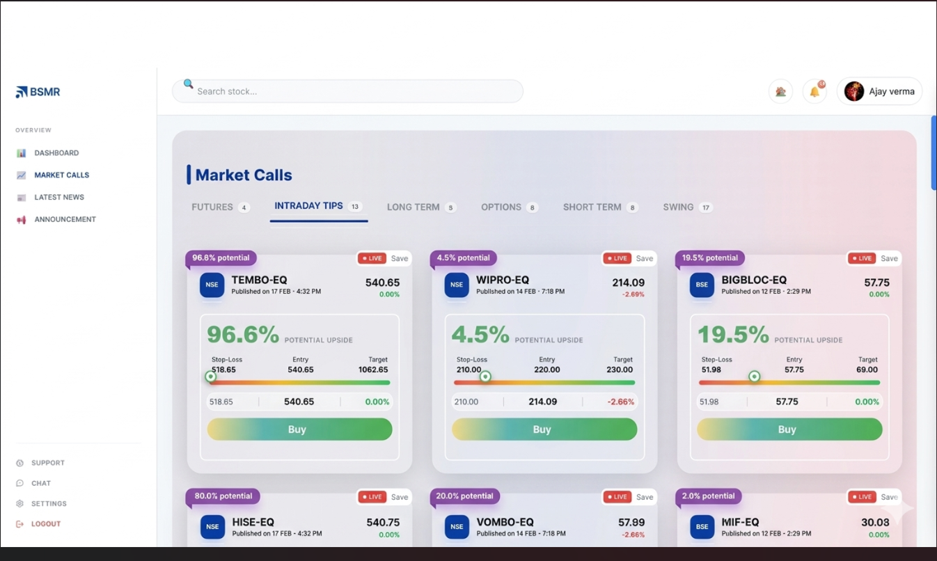Click the BSMR logo in sidebar
Screen dimensions: 937x561
point(38,92)
